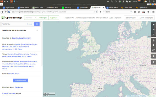This screenshot has height=97, width=156.
Task: Click the OK search button
Action: 37,24
